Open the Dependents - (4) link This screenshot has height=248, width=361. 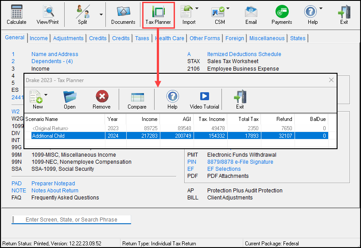[52, 61]
